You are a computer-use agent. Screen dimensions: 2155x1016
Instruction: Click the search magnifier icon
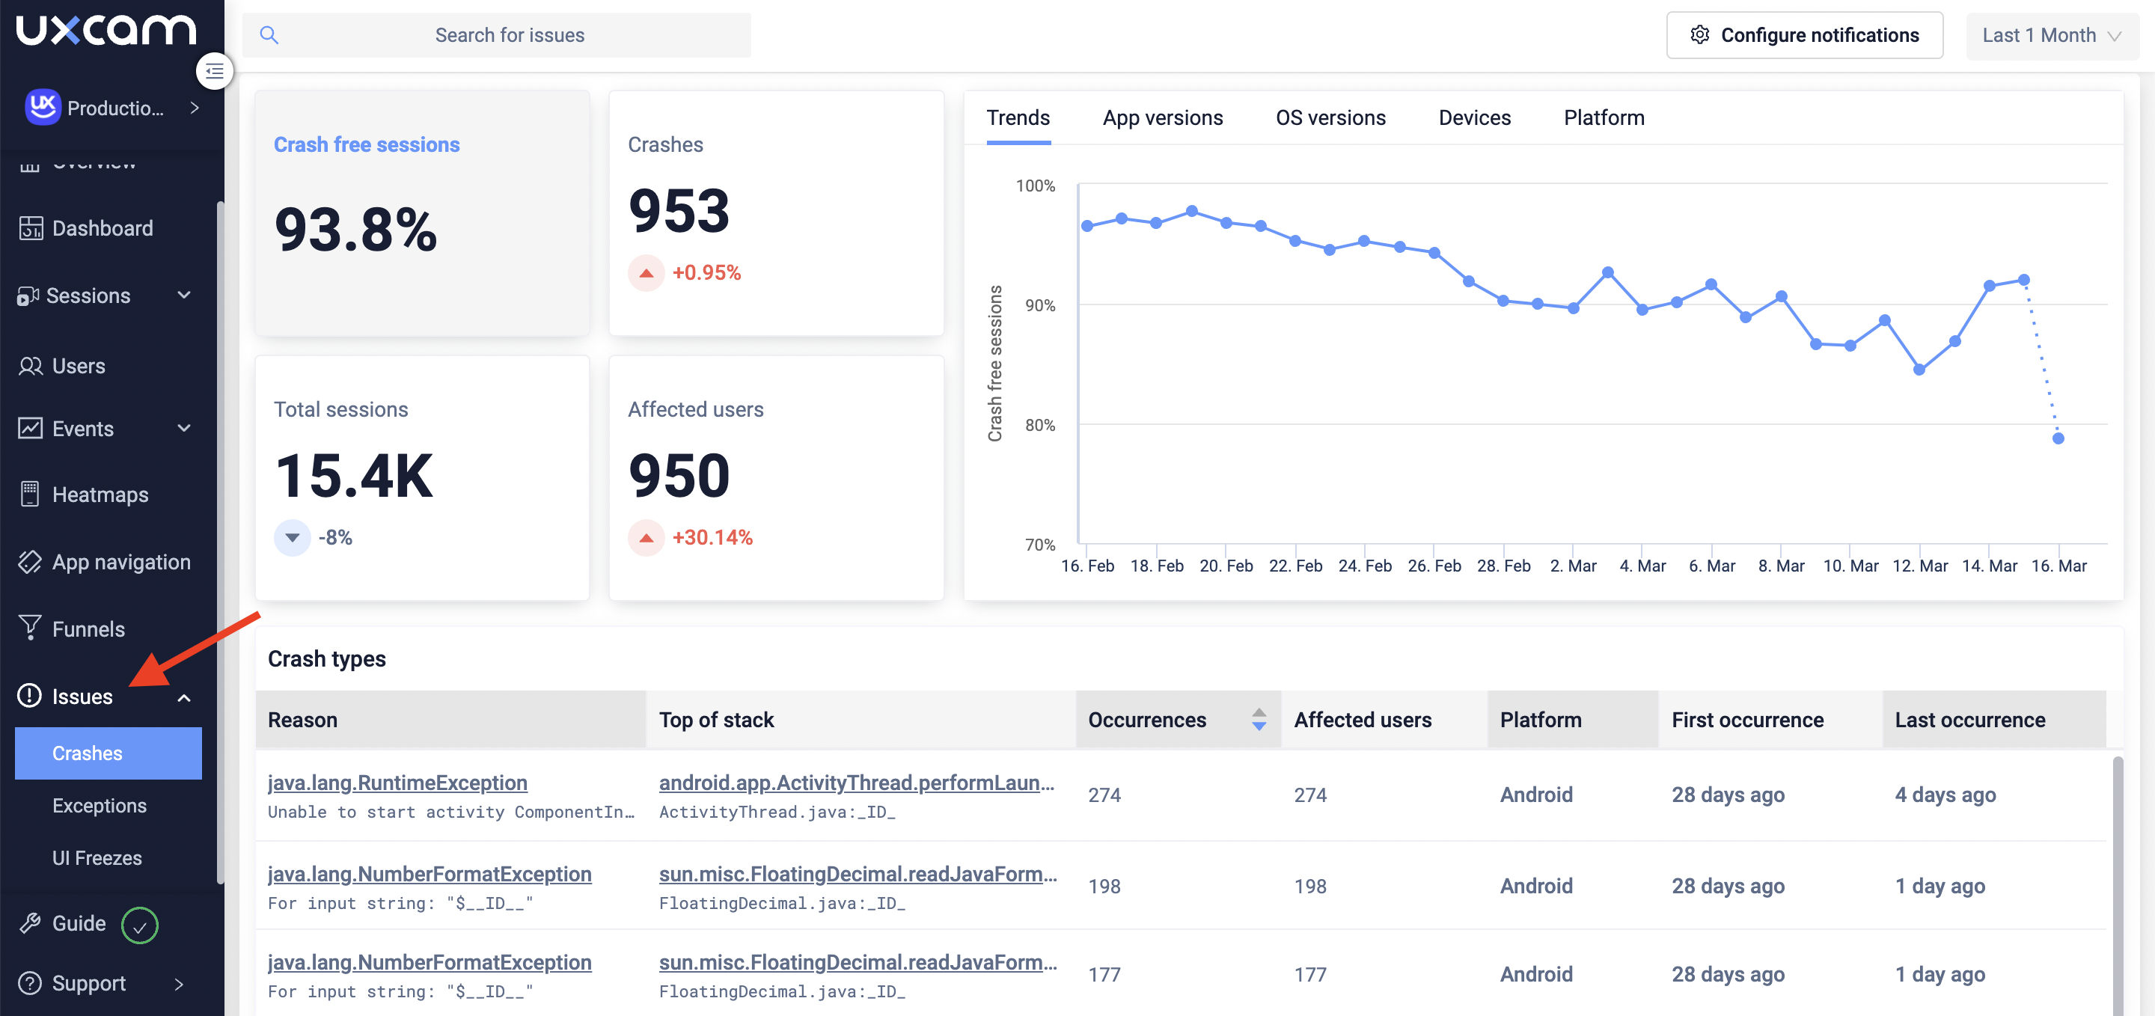[x=269, y=35]
